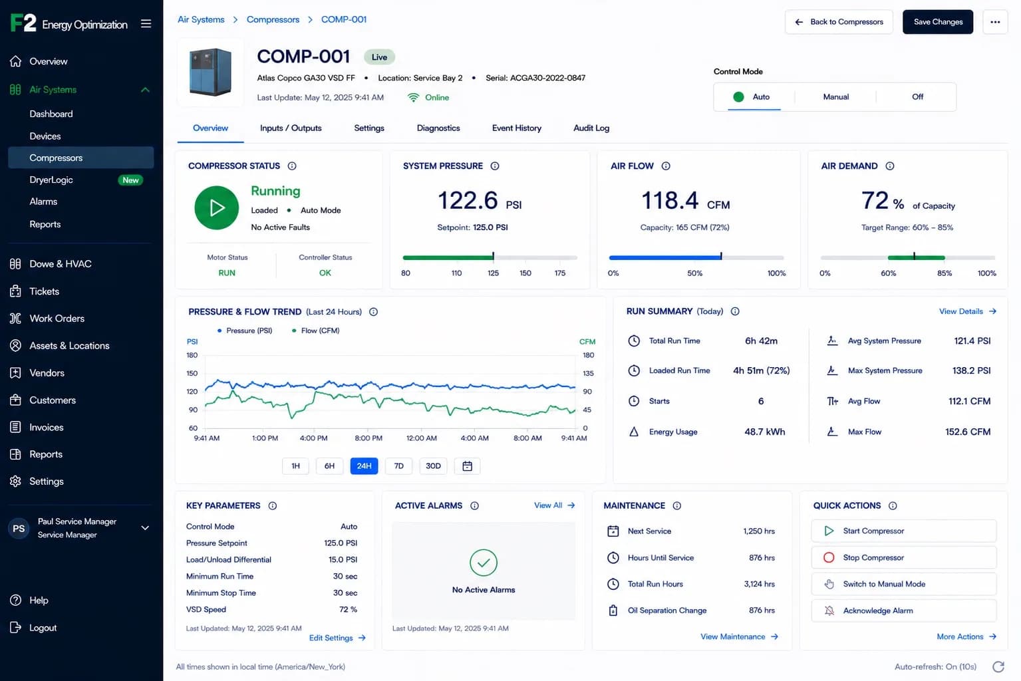Image resolution: width=1021 pixels, height=681 pixels.
Task: Click Stop Compressor quick action
Action: point(904,557)
